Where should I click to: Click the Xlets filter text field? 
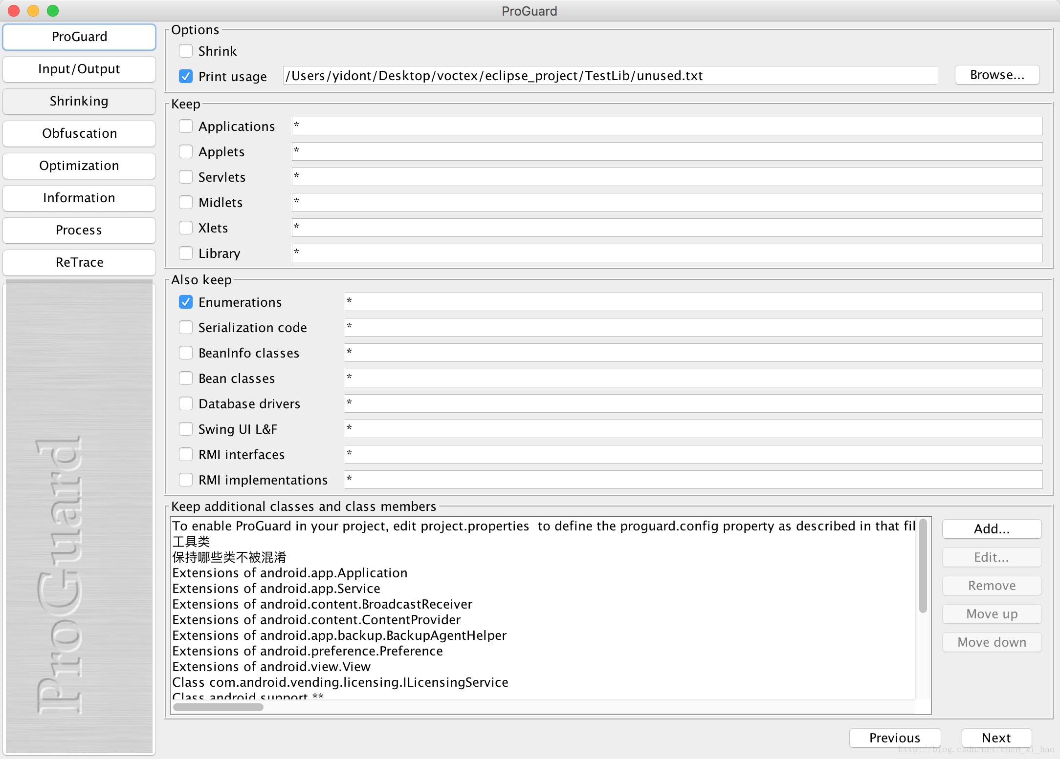tap(667, 228)
